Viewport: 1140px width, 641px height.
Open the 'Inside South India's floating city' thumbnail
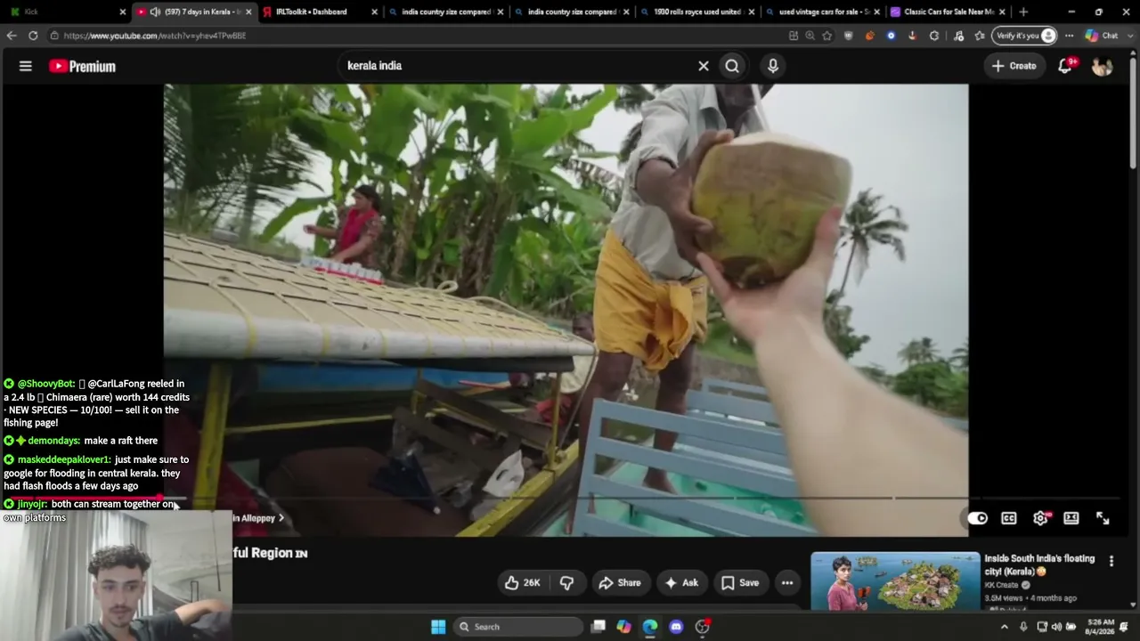click(895, 581)
